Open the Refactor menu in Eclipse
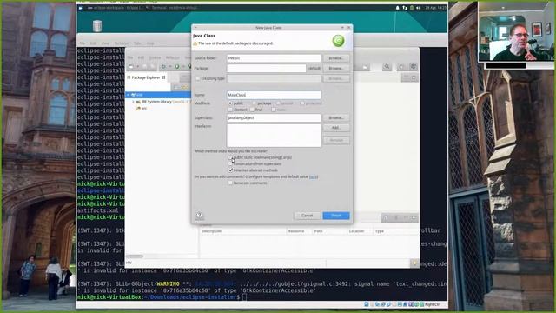Image resolution: width=556 pixels, height=313 pixels. tap(173, 57)
